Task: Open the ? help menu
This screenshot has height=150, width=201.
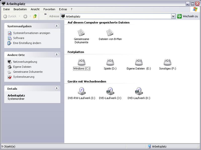Action: (72, 9)
